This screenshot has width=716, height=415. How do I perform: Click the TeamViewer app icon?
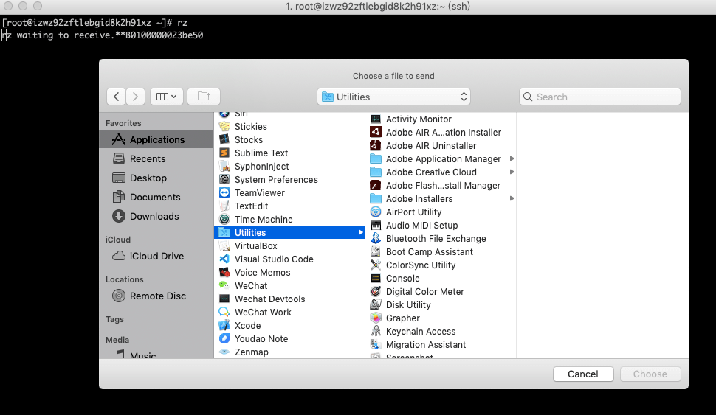pyautogui.click(x=224, y=192)
